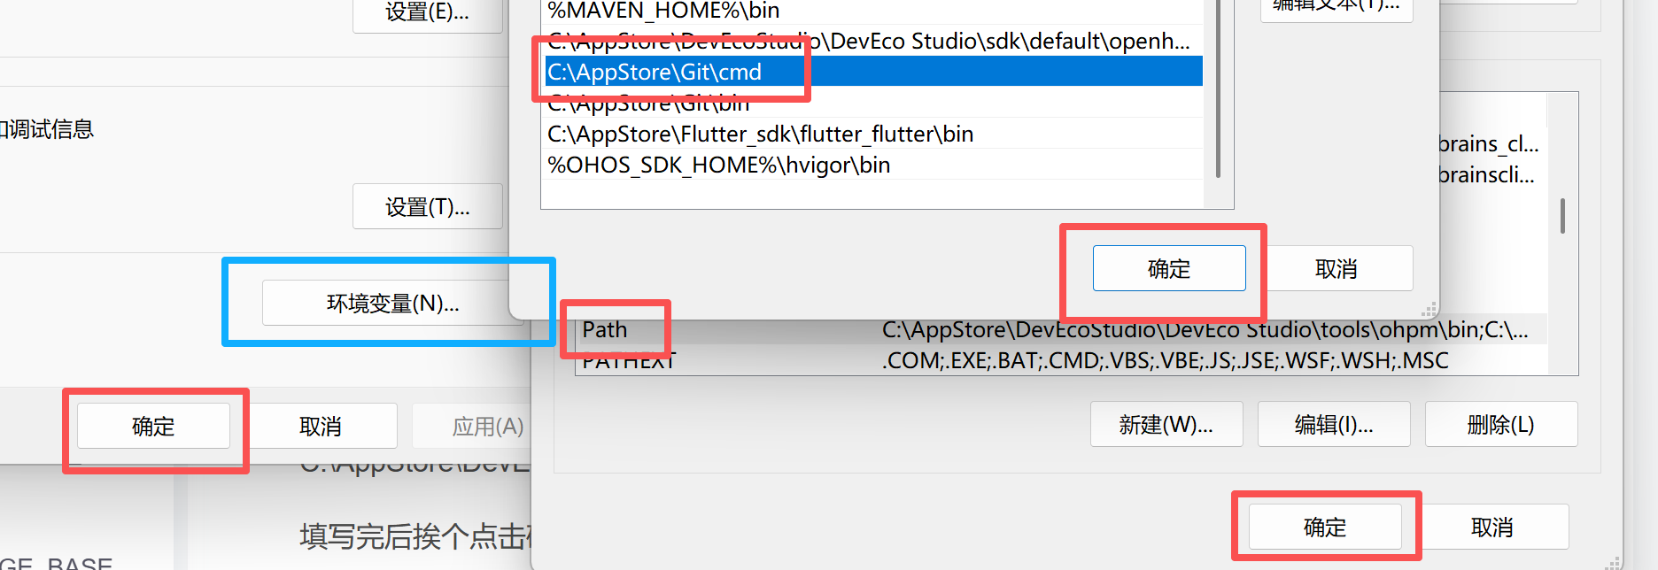Open the 设置(T)... startup settings button
The image size is (1658, 570).
point(427,207)
